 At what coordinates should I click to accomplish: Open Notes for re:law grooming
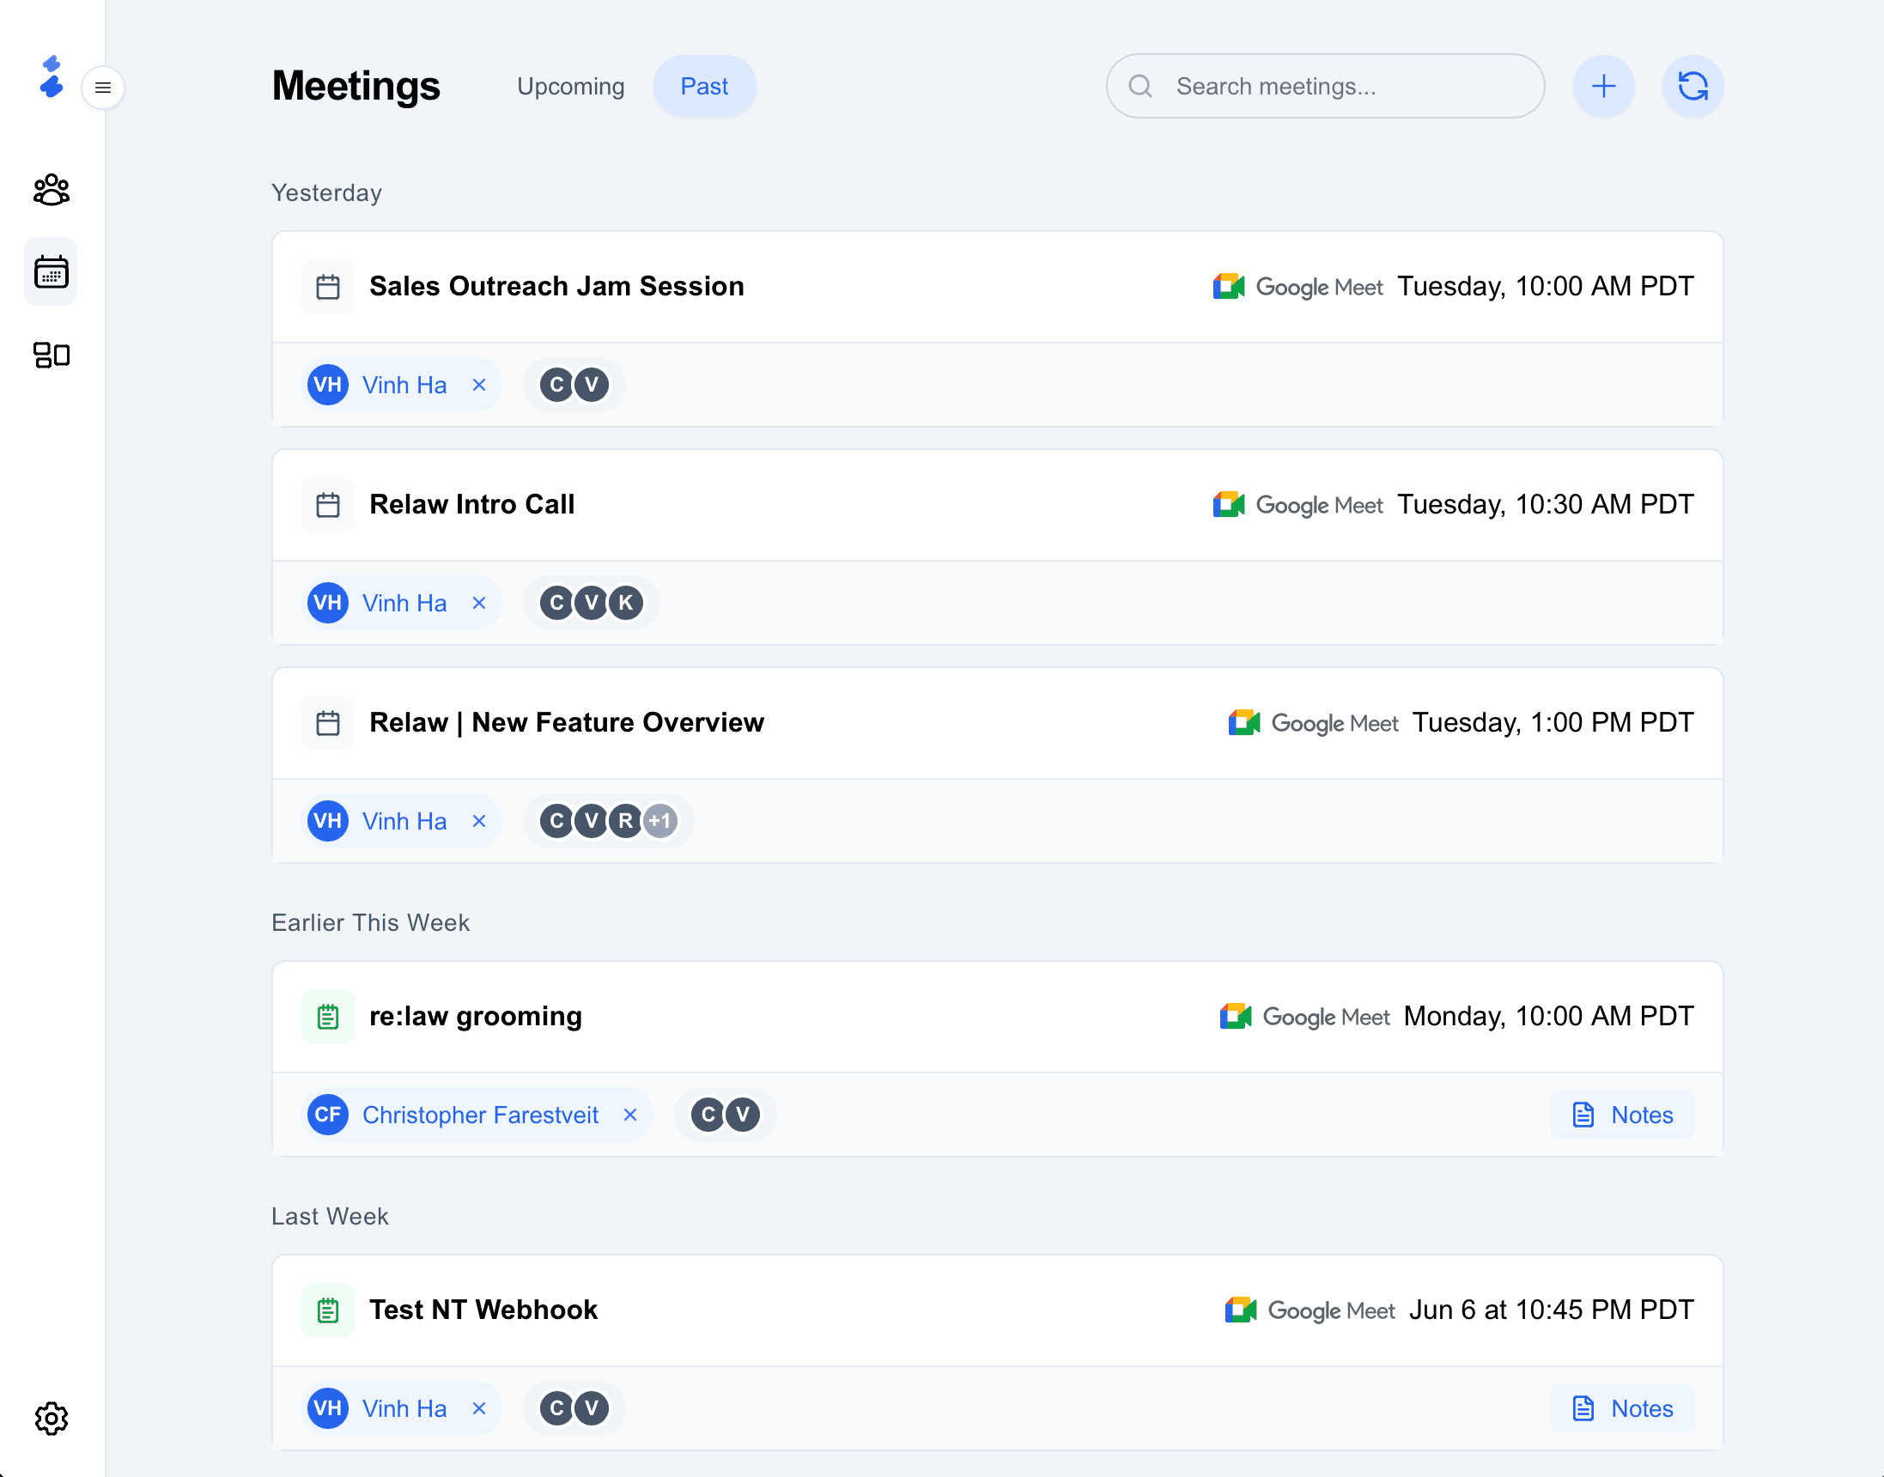pos(1622,1115)
